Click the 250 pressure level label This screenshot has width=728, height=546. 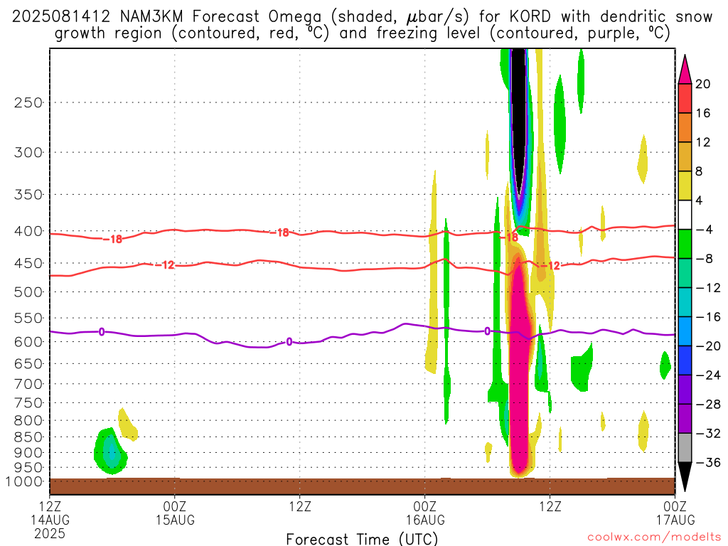(28, 102)
